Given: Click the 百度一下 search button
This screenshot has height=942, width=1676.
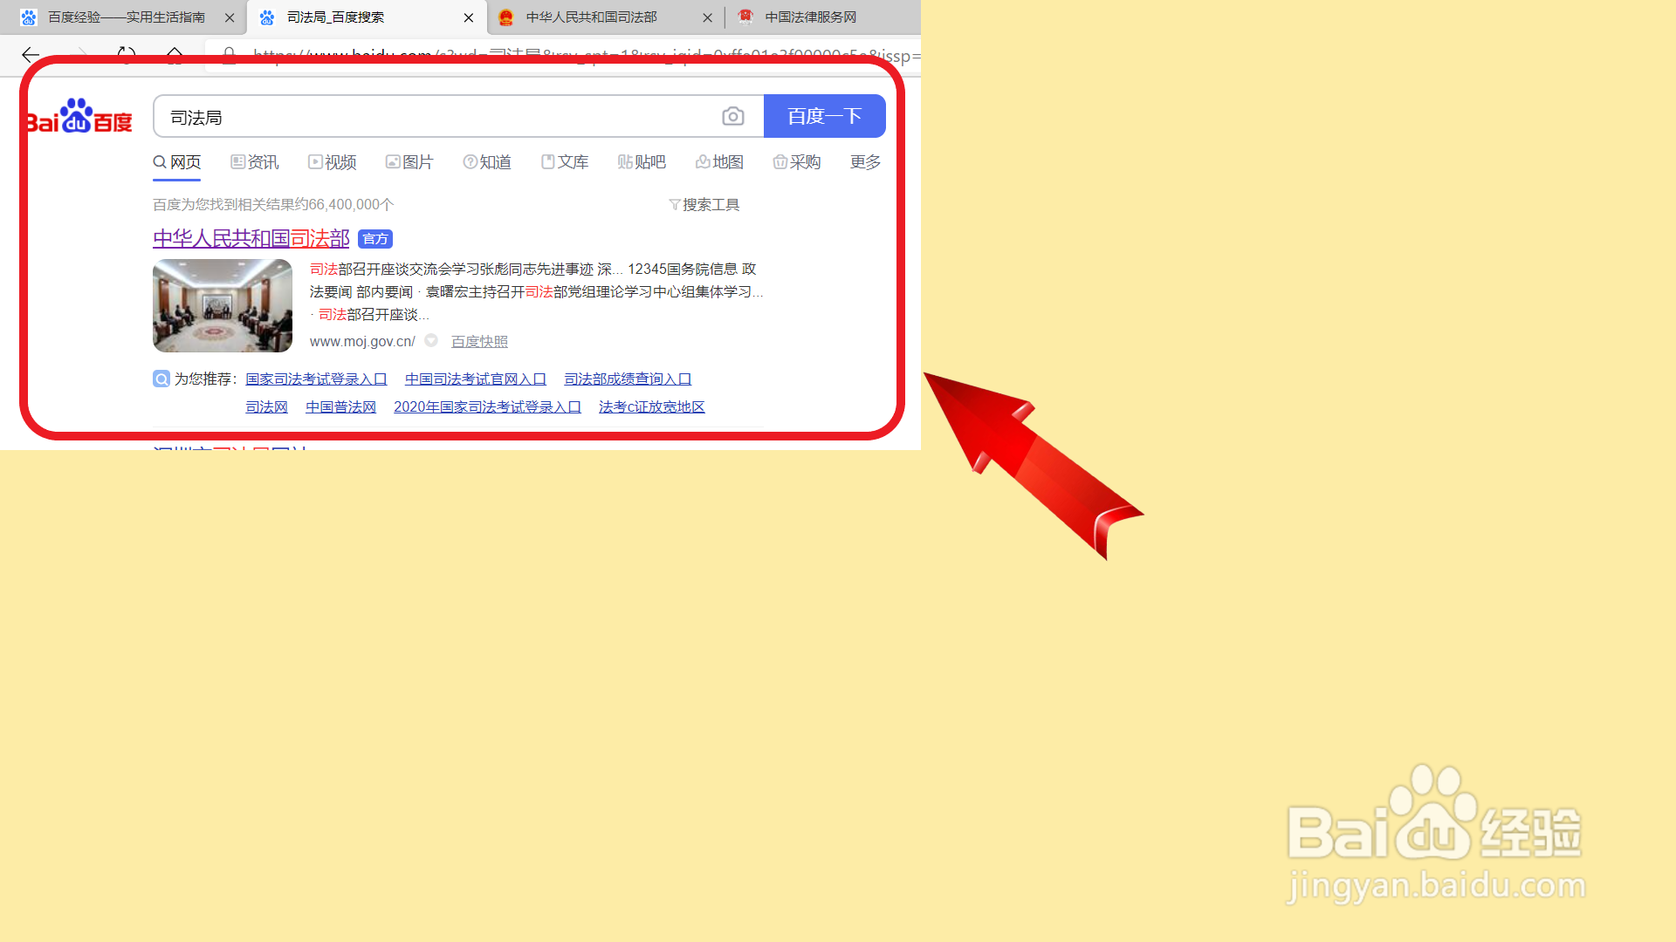Looking at the screenshot, I should tap(825, 116).
